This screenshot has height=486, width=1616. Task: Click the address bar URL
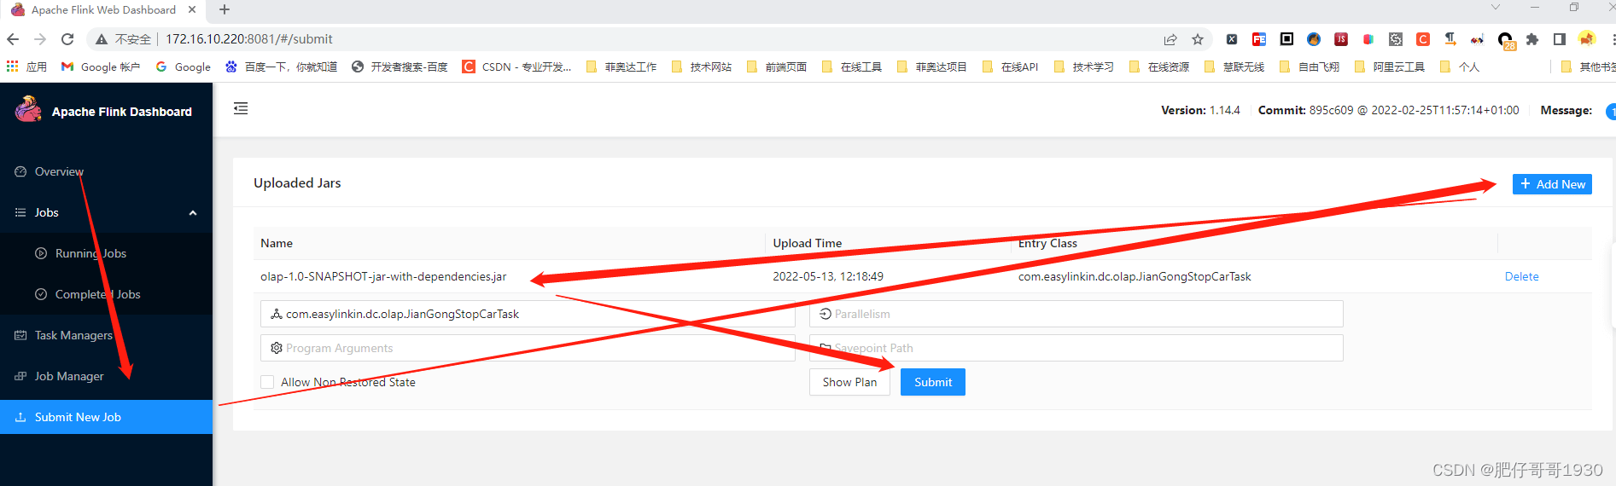point(249,39)
